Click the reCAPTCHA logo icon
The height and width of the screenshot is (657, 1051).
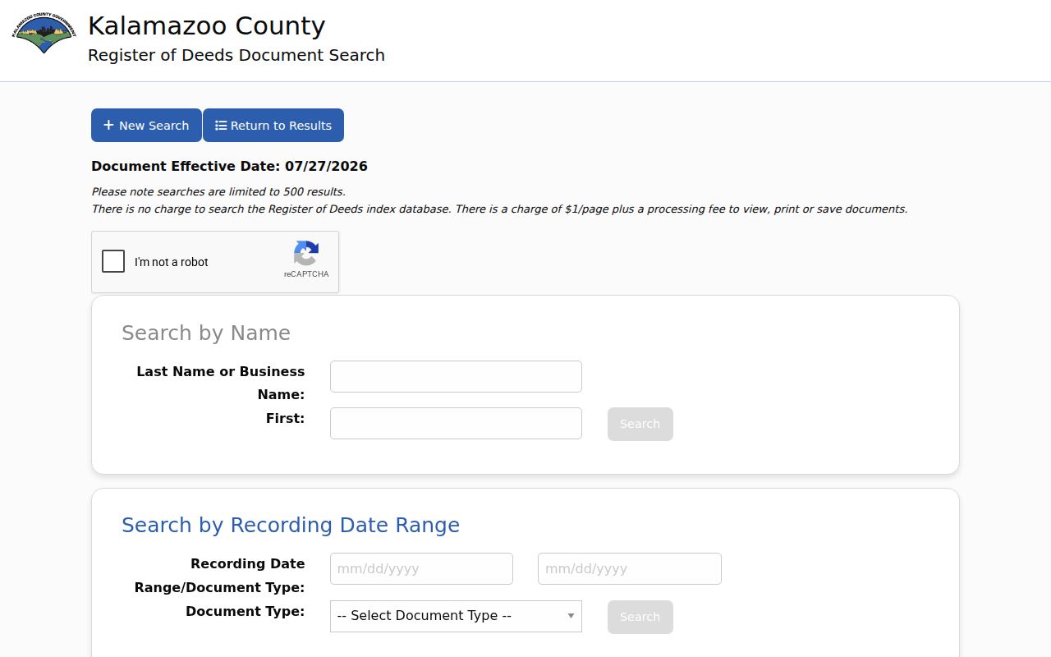[306, 254]
